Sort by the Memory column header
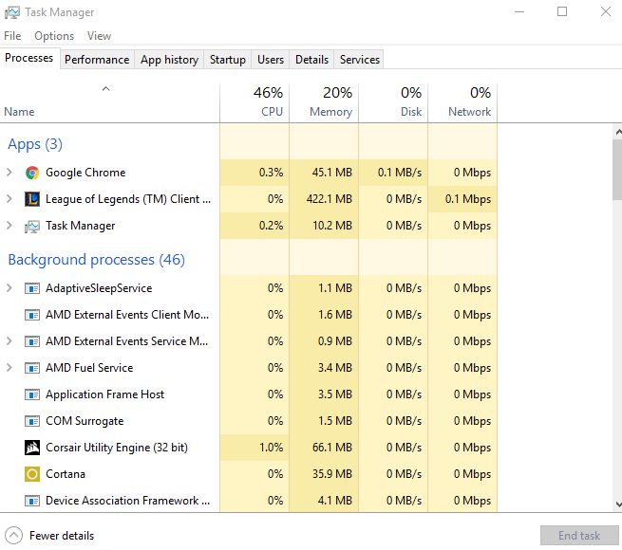This screenshot has width=622, height=550. pos(324,102)
